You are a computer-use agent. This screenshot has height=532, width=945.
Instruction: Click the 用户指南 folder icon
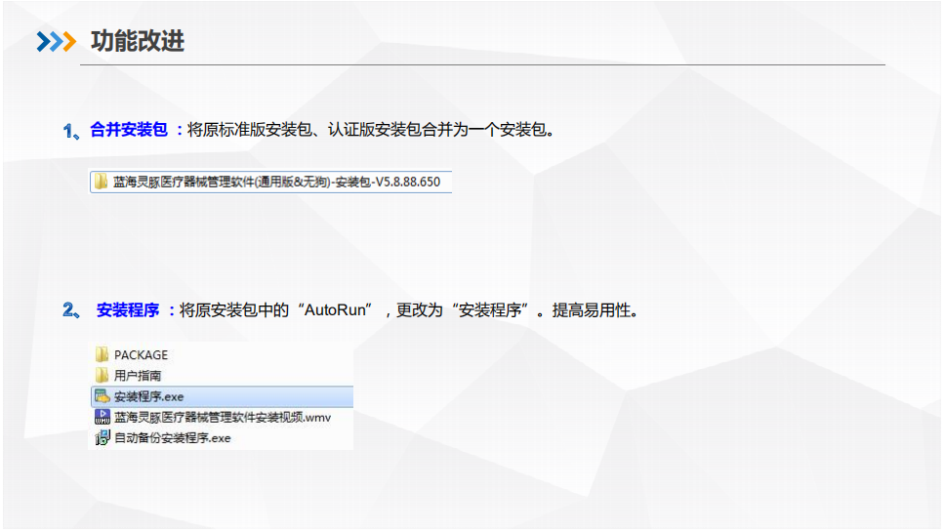(102, 375)
